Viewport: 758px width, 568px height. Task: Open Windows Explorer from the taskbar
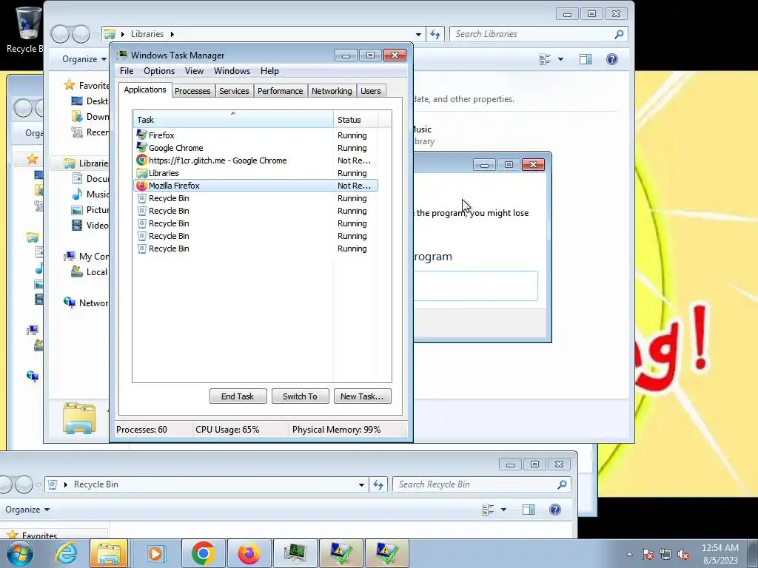[x=108, y=553]
